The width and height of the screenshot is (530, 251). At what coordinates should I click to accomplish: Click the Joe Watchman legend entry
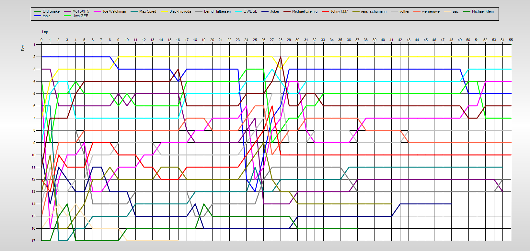coord(114,11)
